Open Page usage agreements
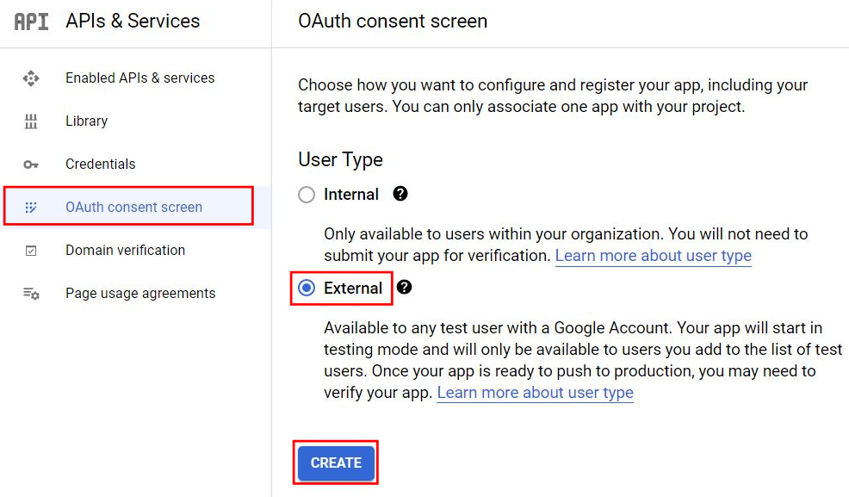This screenshot has height=497, width=849. click(x=140, y=294)
